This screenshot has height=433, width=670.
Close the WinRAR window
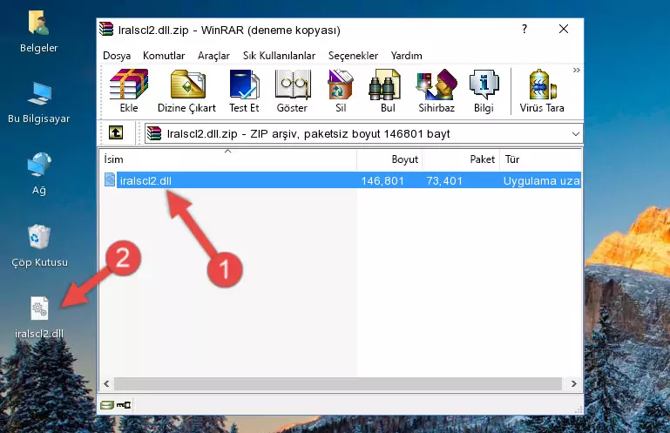(x=564, y=29)
